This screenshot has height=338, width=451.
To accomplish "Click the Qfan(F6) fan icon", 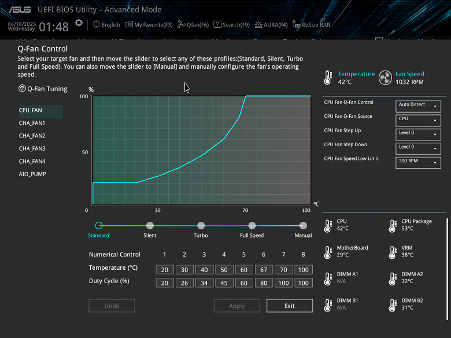I will pos(181,24).
